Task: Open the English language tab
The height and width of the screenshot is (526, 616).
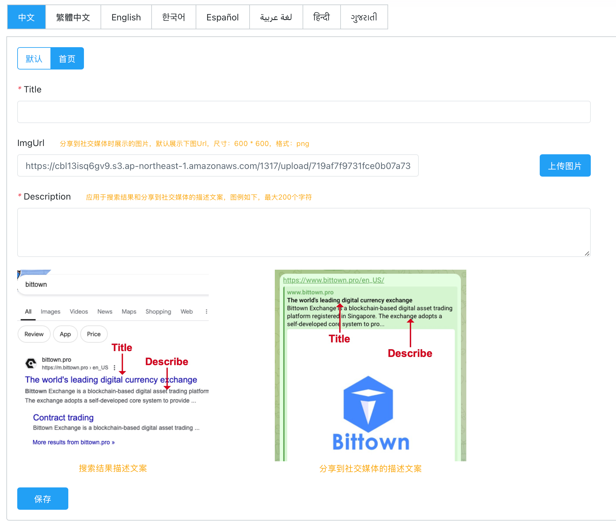Action: pos(126,17)
